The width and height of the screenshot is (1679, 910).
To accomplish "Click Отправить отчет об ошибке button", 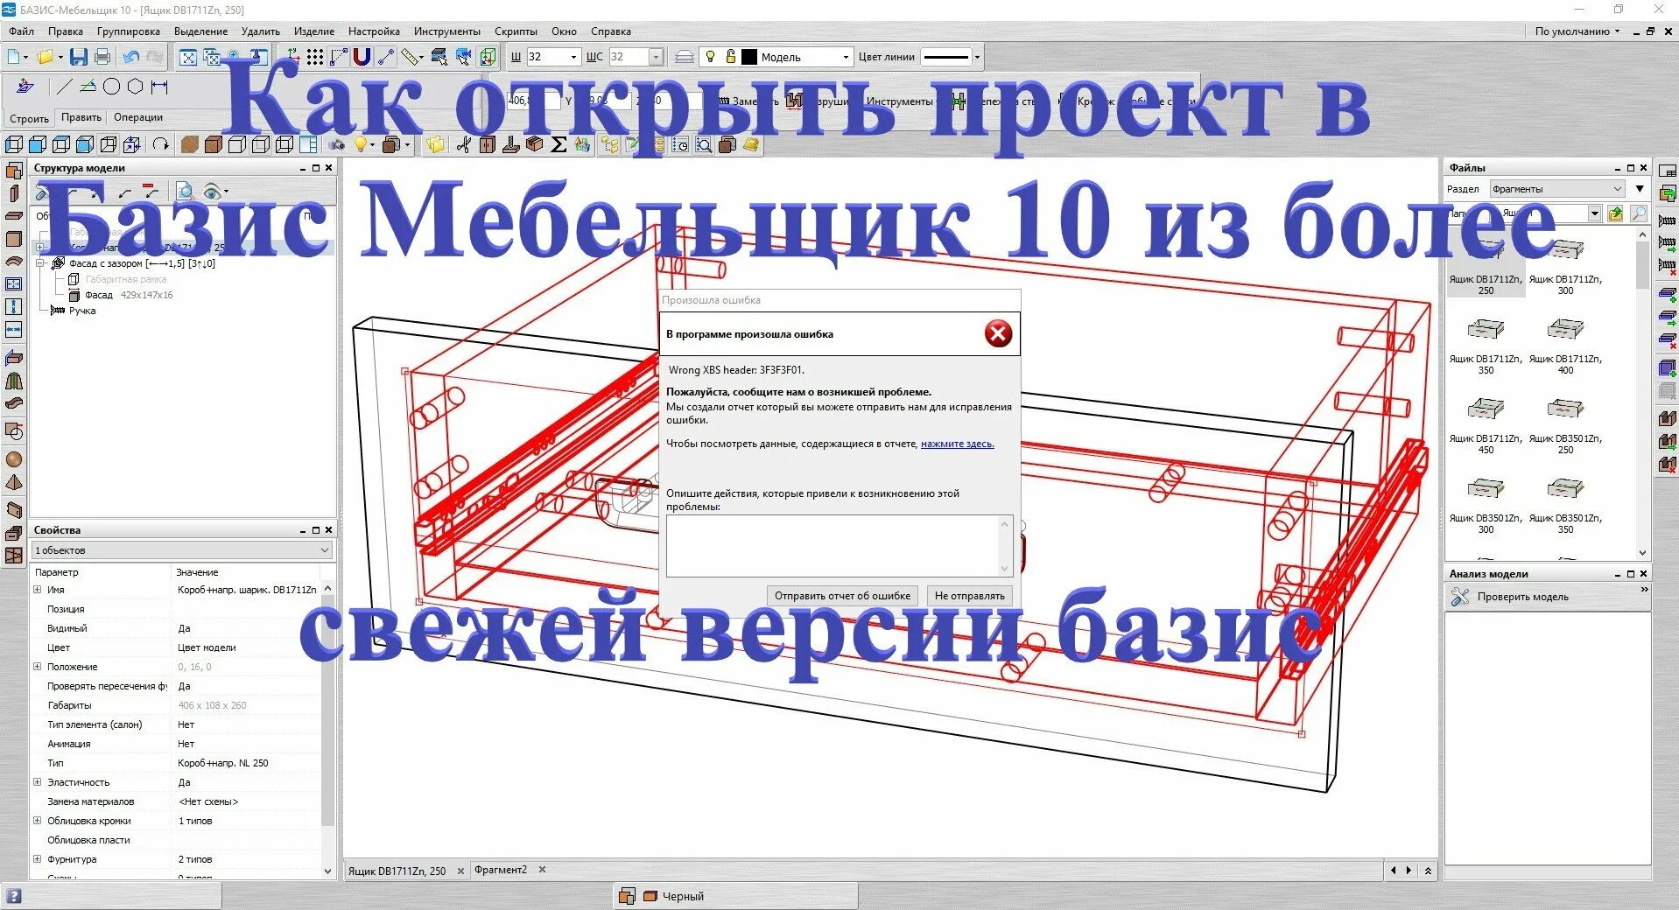I will (x=842, y=596).
